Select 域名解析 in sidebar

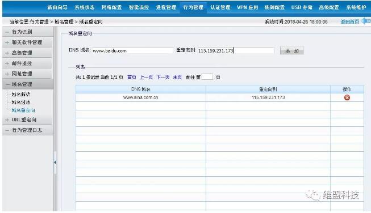(x=21, y=95)
